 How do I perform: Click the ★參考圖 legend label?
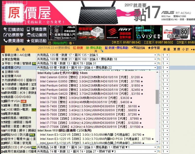pos(154,48)
